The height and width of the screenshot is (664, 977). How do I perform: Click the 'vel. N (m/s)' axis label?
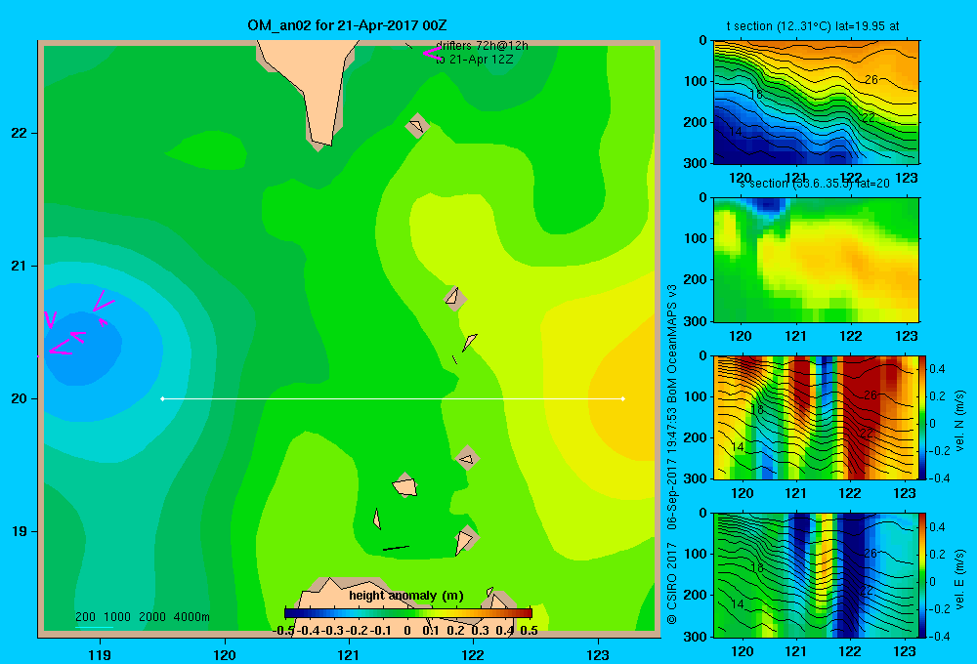[959, 421]
